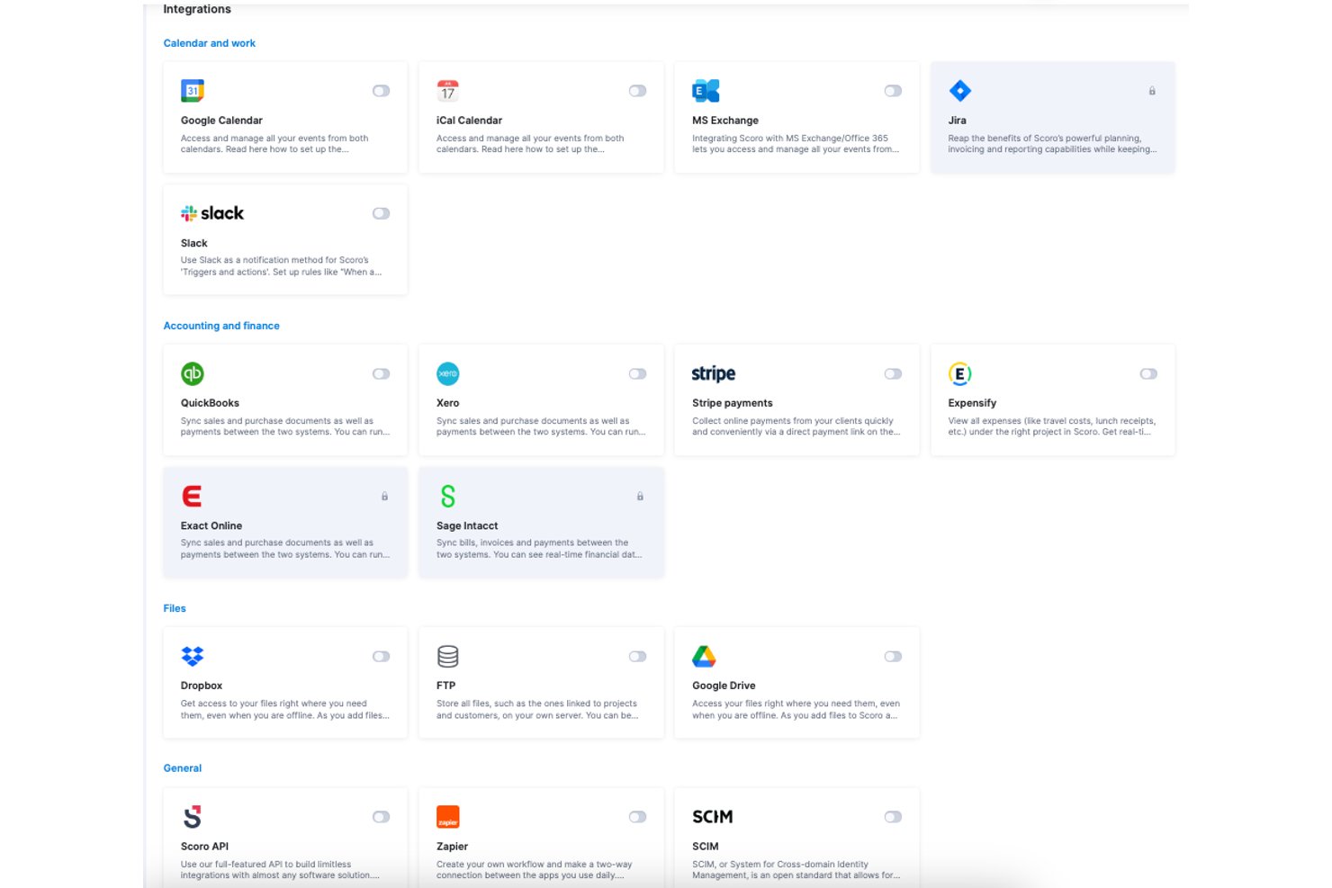Image resolution: width=1332 pixels, height=888 pixels.
Task: Enable the Google Drive toggle
Action: (893, 656)
